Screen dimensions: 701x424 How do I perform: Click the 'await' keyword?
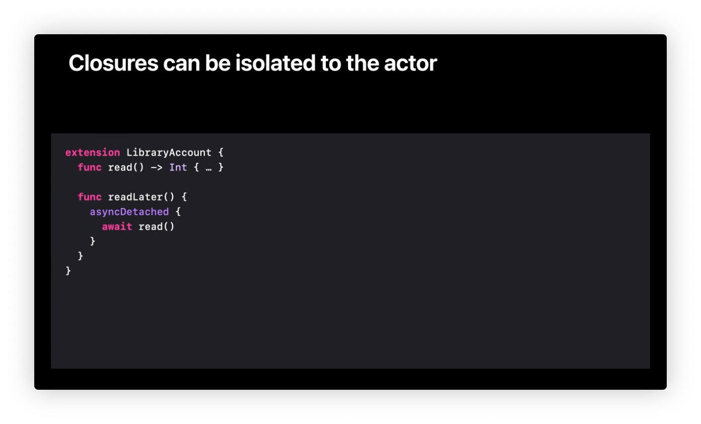pyautogui.click(x=117, y=227)
